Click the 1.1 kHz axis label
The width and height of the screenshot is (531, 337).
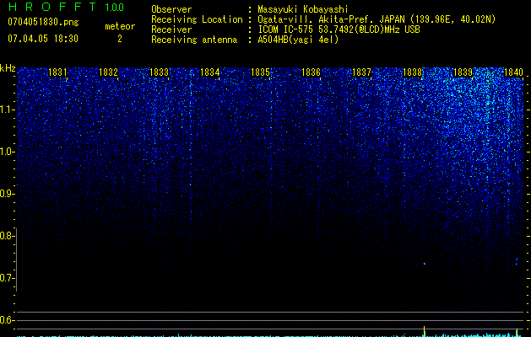[x=6, y=110]
